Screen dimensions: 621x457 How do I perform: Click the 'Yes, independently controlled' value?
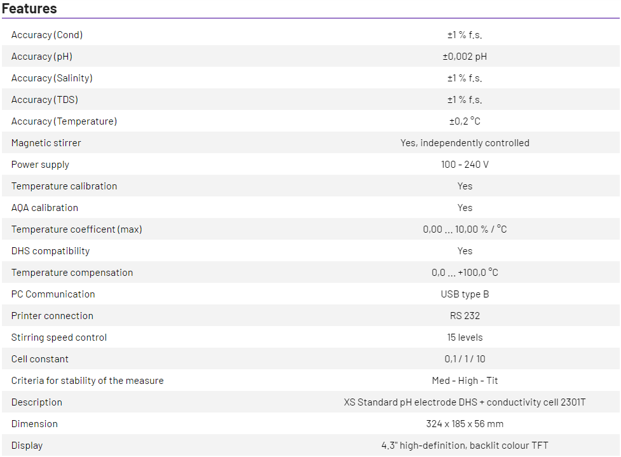(465, 143)
